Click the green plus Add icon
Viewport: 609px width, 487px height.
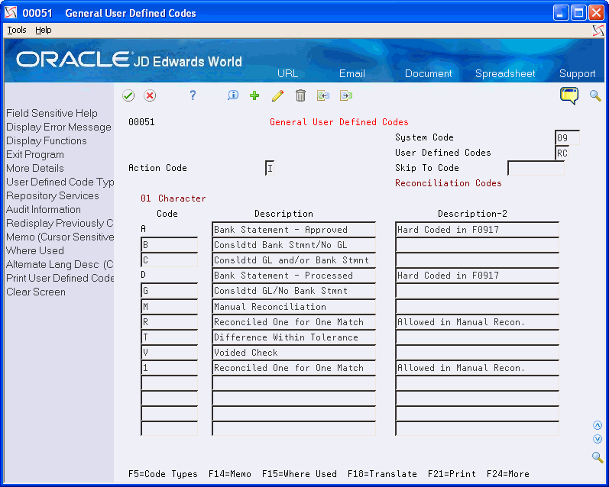click(254, 95)
